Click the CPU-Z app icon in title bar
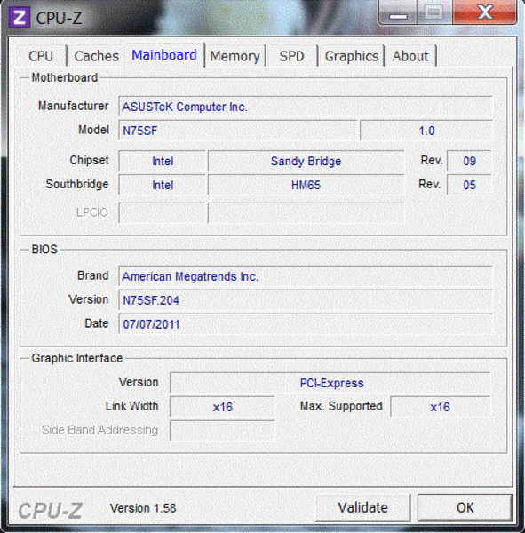525x533 pixels. pyautogui.click(x=20, y=18)
